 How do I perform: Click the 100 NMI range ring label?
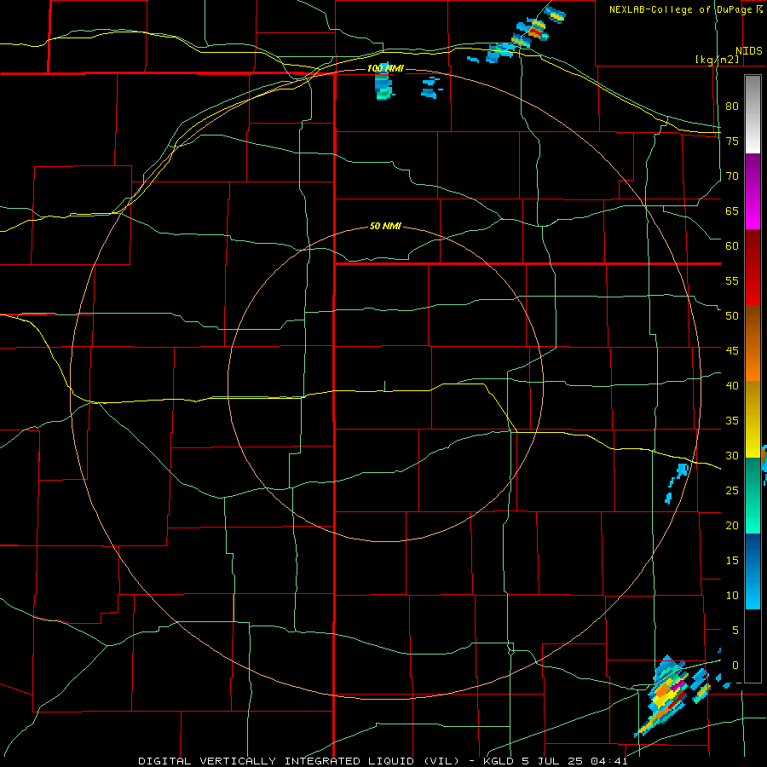(x=385, y=68)
